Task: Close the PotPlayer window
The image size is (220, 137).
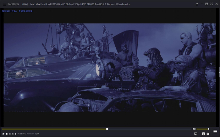Action: (x=217, y=4)
